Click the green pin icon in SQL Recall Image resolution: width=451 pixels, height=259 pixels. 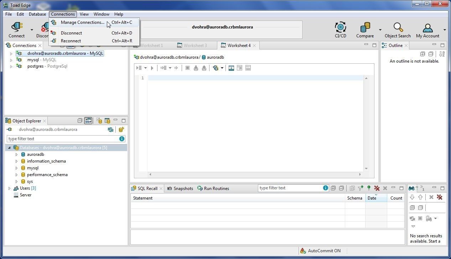point(369,188)
